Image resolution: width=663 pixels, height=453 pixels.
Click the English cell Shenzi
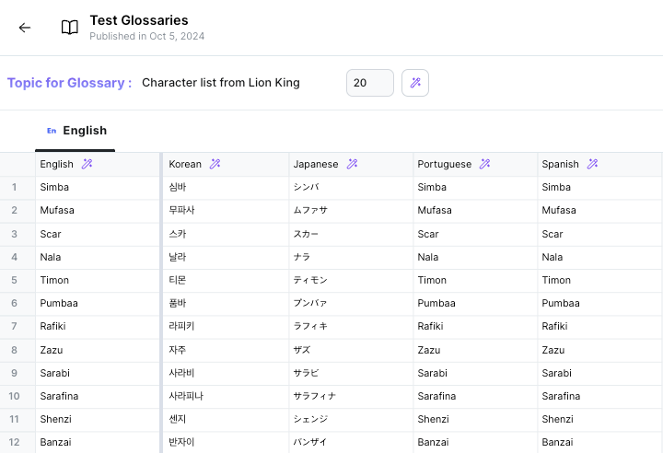point(98,419)
